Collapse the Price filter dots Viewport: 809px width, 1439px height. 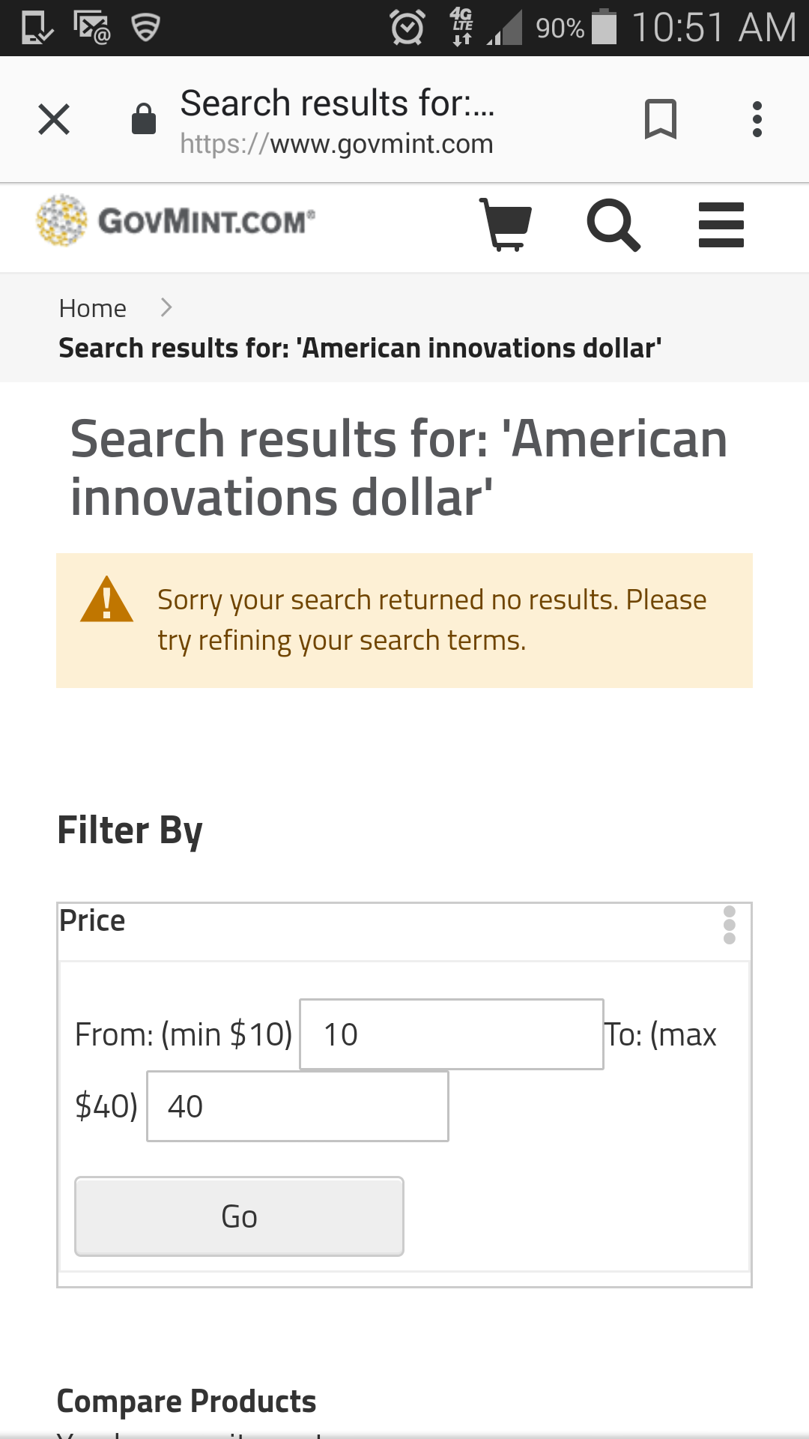coord(729,925)
